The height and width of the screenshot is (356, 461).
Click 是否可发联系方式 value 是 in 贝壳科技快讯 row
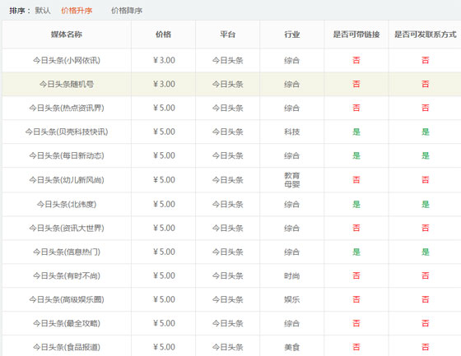click(x=426, y=132)
